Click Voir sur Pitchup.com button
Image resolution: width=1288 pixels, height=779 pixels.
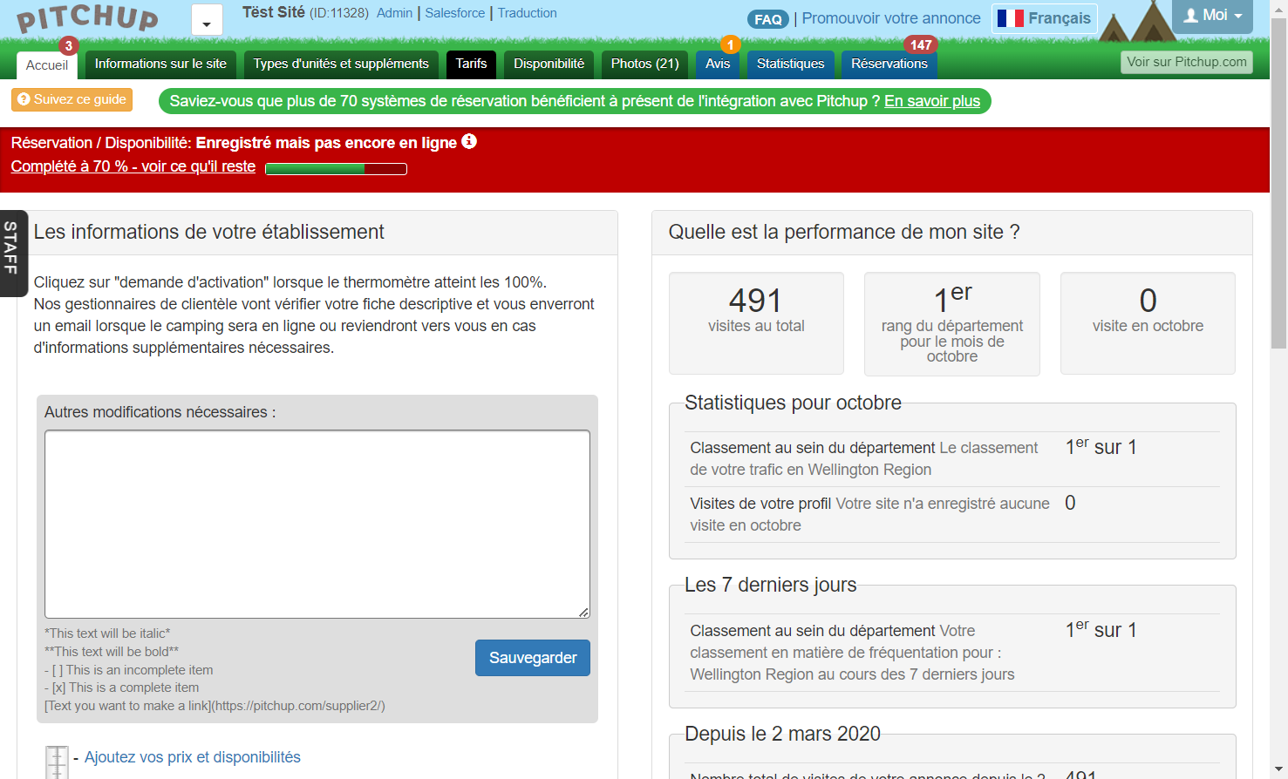pyautogui.click(x=1186, y=62)
